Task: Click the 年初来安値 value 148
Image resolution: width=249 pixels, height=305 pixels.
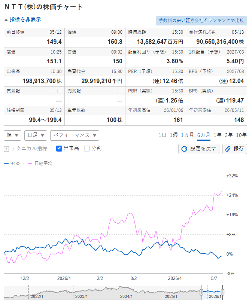Action: coord(239,120)
